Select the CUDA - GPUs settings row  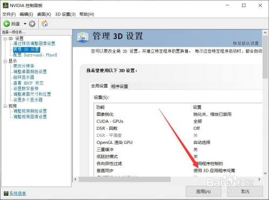[178, 121]
